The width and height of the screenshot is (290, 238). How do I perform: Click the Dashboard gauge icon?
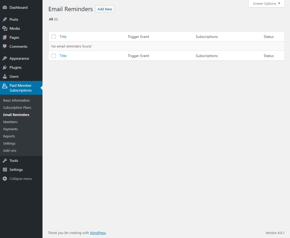pyautogui.click(x=5, y=7)
